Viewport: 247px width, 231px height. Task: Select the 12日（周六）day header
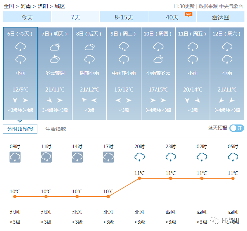(x=226, y=34)
